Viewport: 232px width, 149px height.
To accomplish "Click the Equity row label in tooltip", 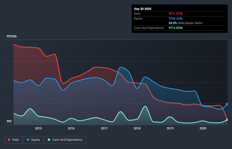I will (138, 18).
